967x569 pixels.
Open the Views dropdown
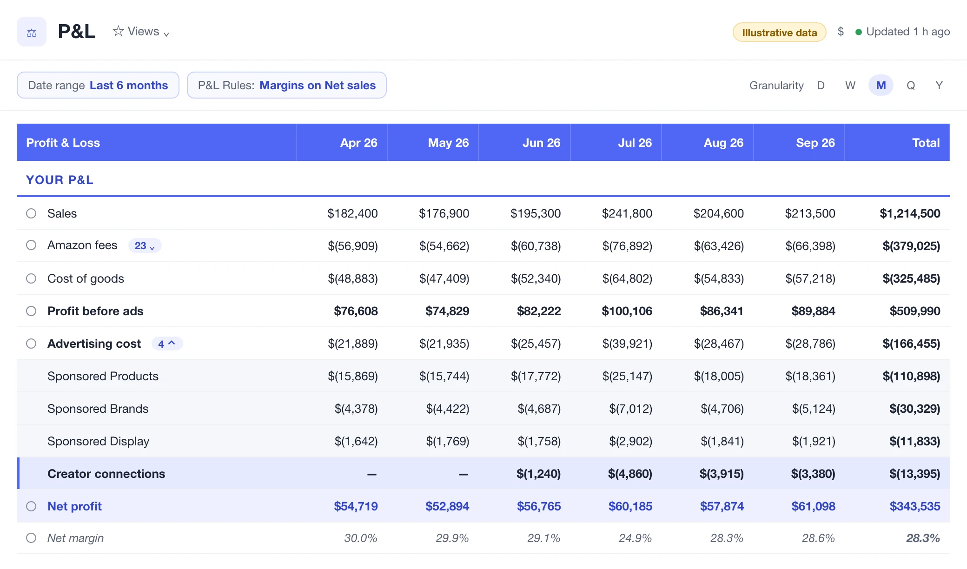tap(148, 32)
